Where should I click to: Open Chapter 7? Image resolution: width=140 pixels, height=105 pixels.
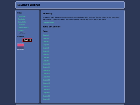[46, 54]
